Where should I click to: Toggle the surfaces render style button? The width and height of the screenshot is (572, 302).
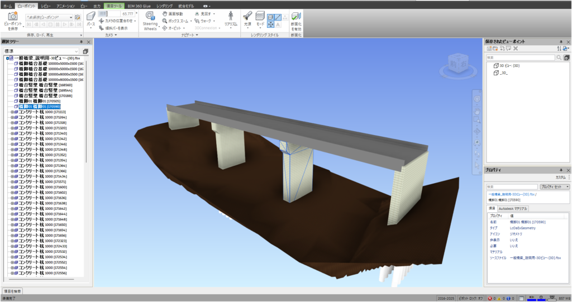pos(270,17)
